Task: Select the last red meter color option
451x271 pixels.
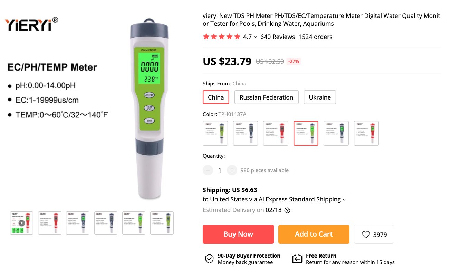Action: tap(366, 133)
